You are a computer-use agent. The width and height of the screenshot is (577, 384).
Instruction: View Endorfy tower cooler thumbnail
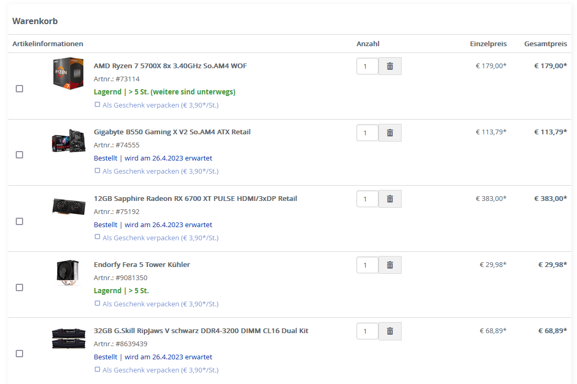click(68, 273)
